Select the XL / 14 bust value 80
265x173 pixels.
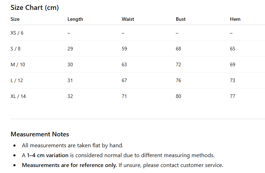pos(179,96)
